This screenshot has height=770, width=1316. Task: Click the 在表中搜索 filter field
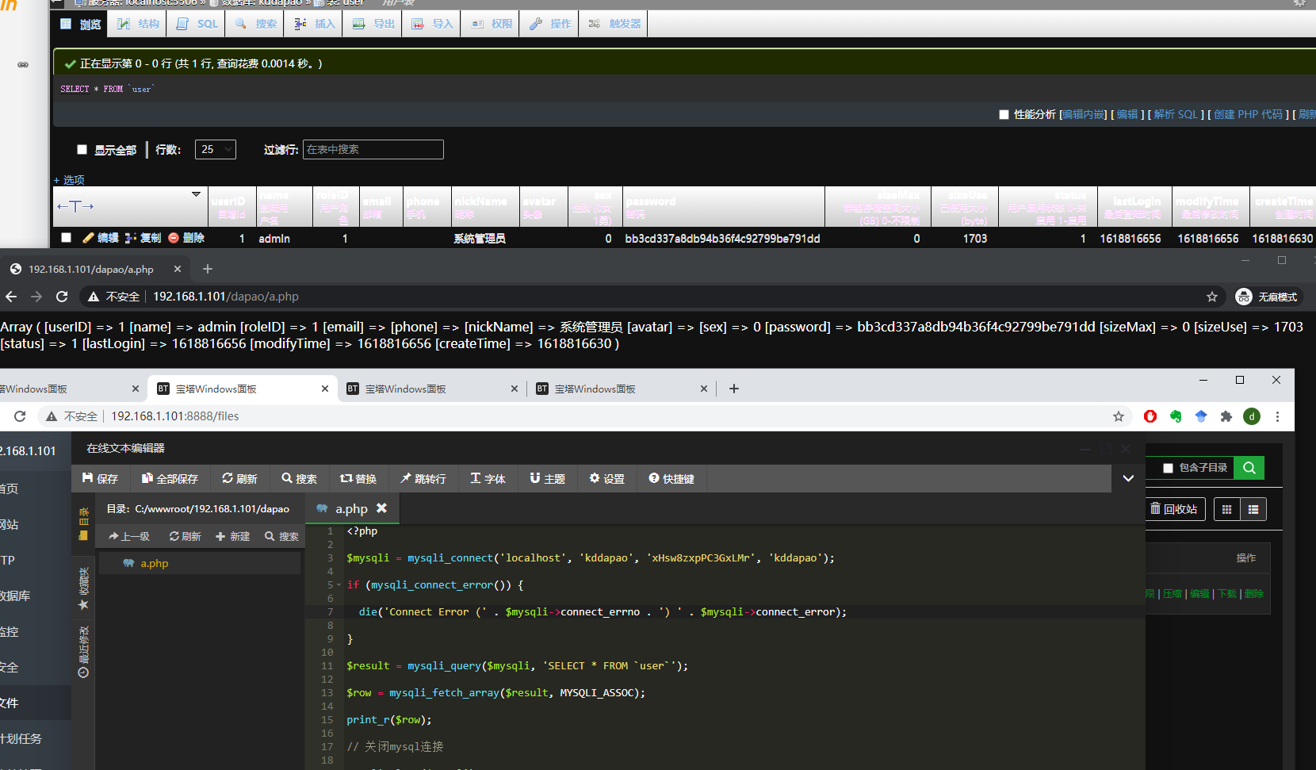tap(373, 149)
